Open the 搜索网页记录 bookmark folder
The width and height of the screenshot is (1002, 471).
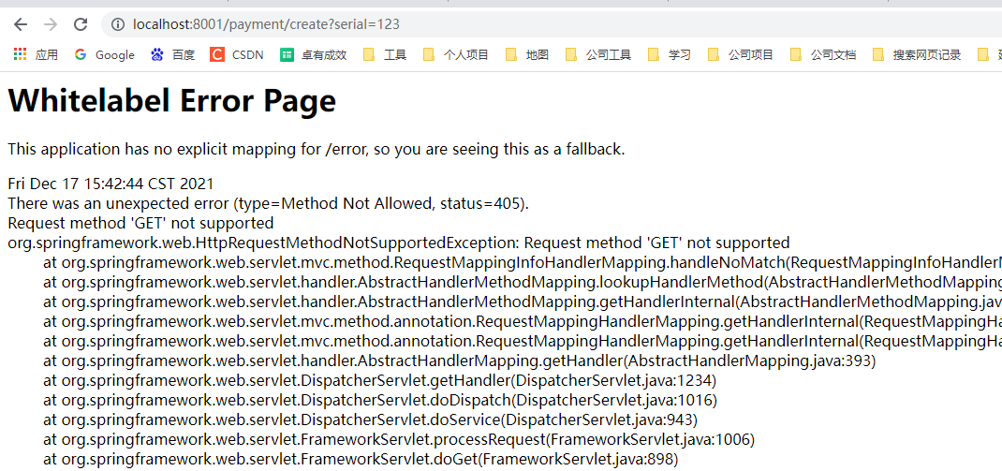pyautogui.click(x=917, y=55)
